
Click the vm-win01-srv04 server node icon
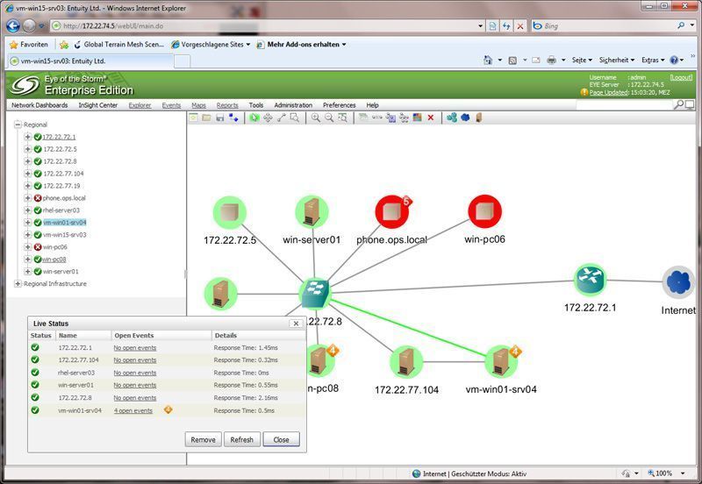501,361
